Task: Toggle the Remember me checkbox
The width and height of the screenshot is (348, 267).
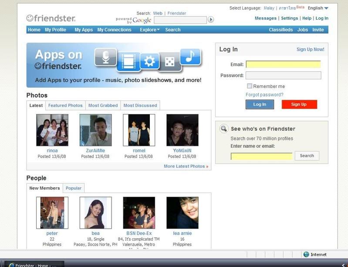Action: 250,86
